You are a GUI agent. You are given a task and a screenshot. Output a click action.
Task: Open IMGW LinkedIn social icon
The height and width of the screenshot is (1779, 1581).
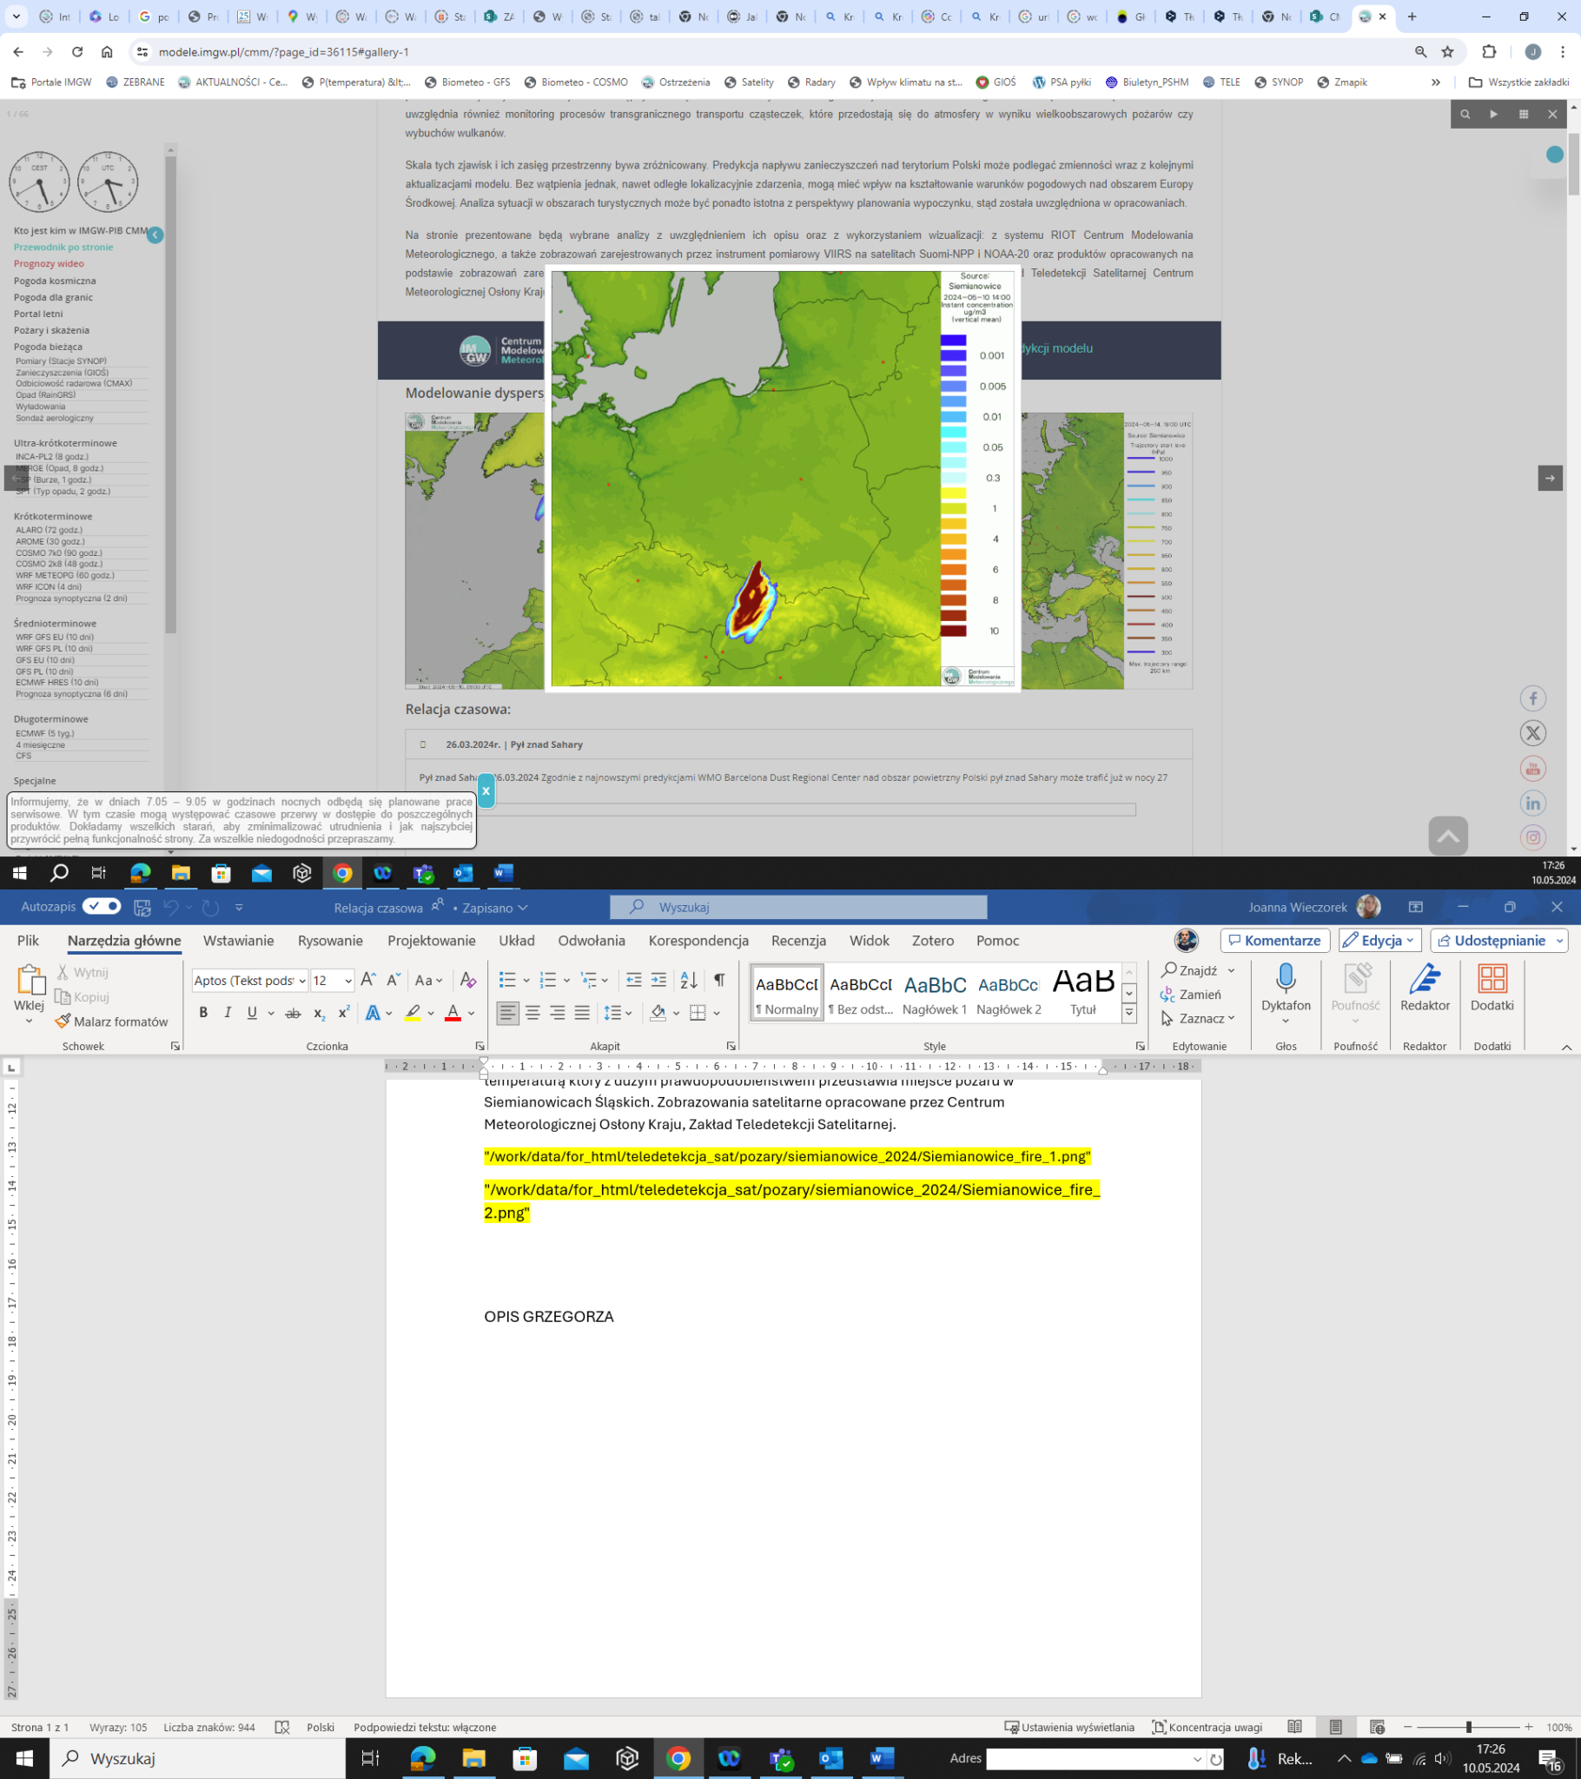1532,803
